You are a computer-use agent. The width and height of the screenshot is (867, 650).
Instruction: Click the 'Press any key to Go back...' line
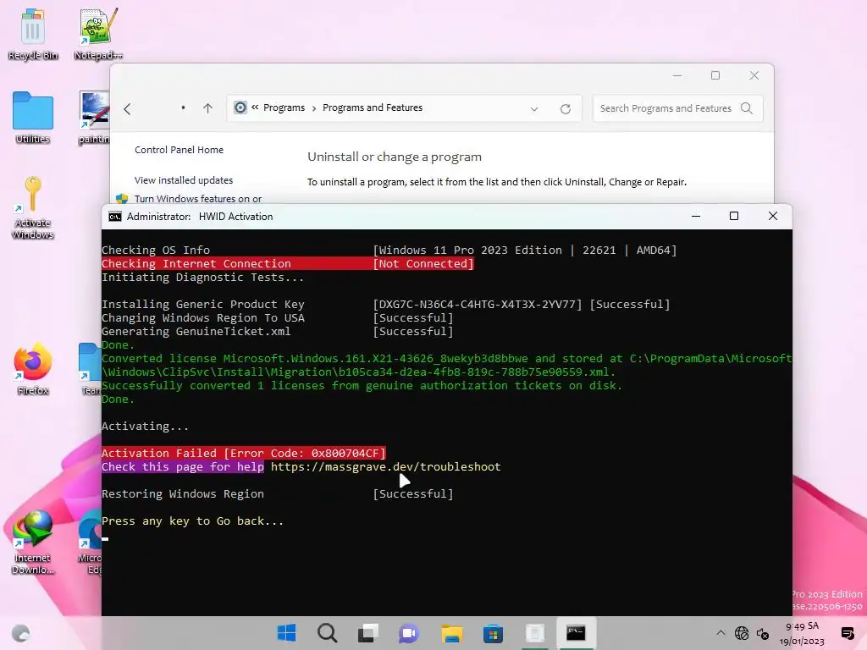pyautogui.click(x=192, y=521)
